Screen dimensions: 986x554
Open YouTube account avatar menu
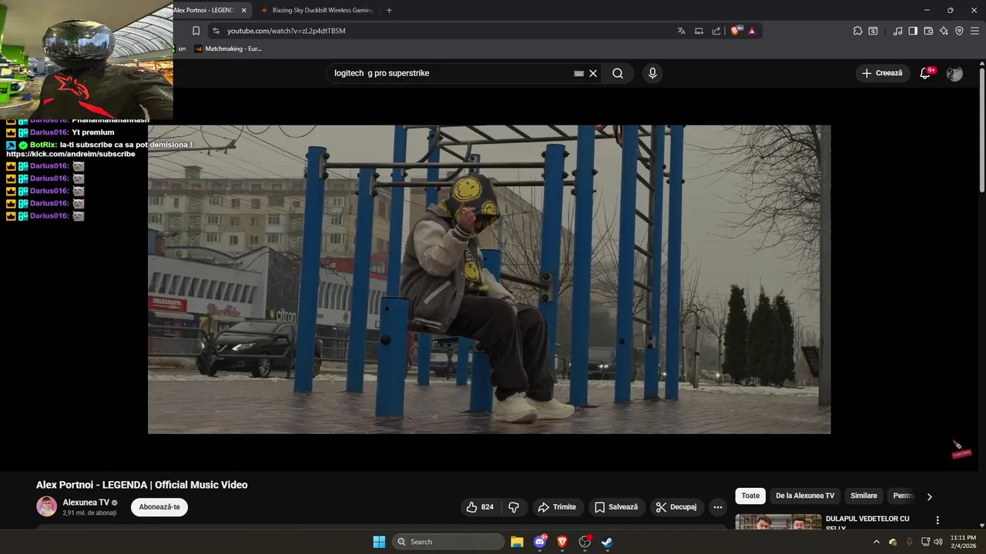[954, 73]
